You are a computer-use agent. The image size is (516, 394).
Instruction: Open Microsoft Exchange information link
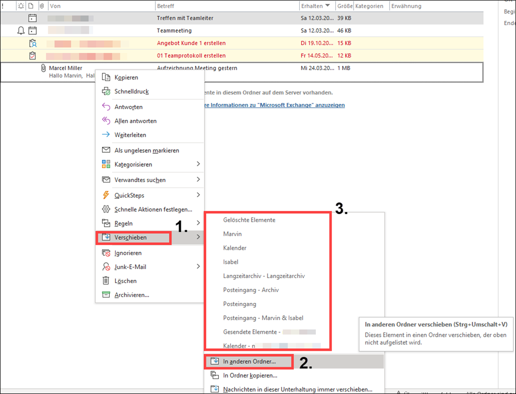click(275, 105)
